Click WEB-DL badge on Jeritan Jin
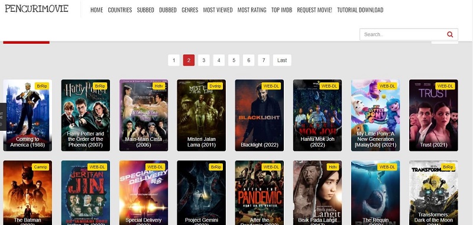Screen dimensions: 473x225 pos(97,167)
